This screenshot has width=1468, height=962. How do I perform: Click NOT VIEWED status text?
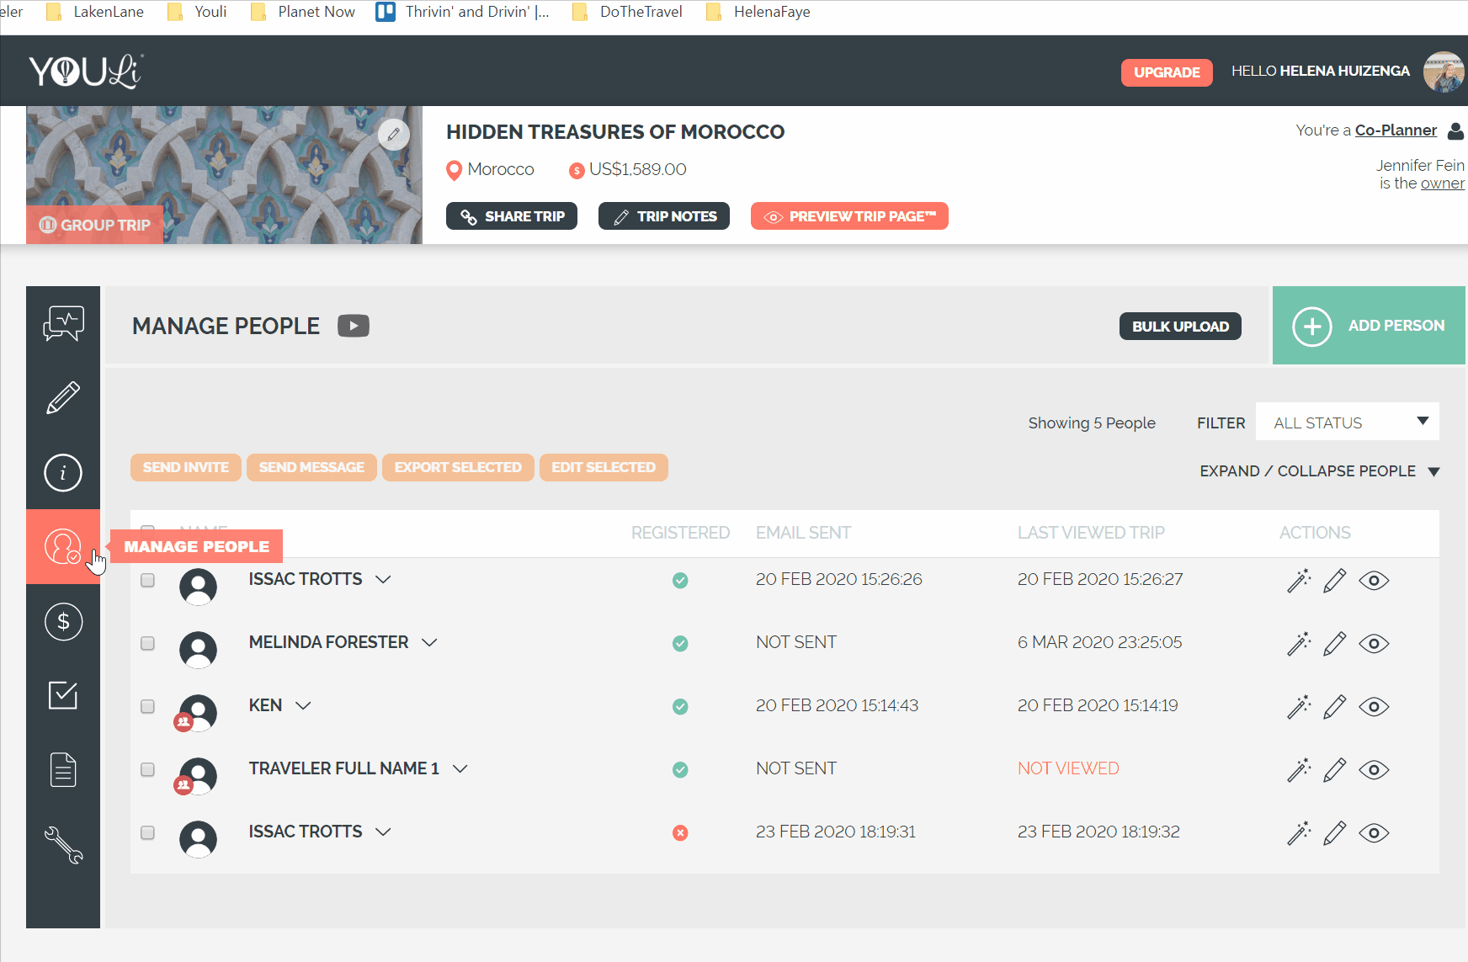pos(1068,768)
